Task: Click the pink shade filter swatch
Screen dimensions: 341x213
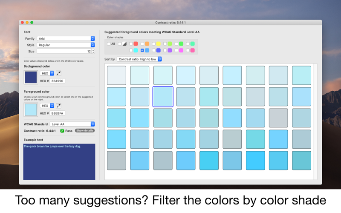Action: 192,50
